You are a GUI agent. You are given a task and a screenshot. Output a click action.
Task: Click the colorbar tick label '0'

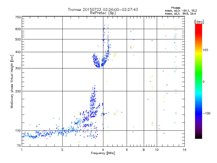203,82
